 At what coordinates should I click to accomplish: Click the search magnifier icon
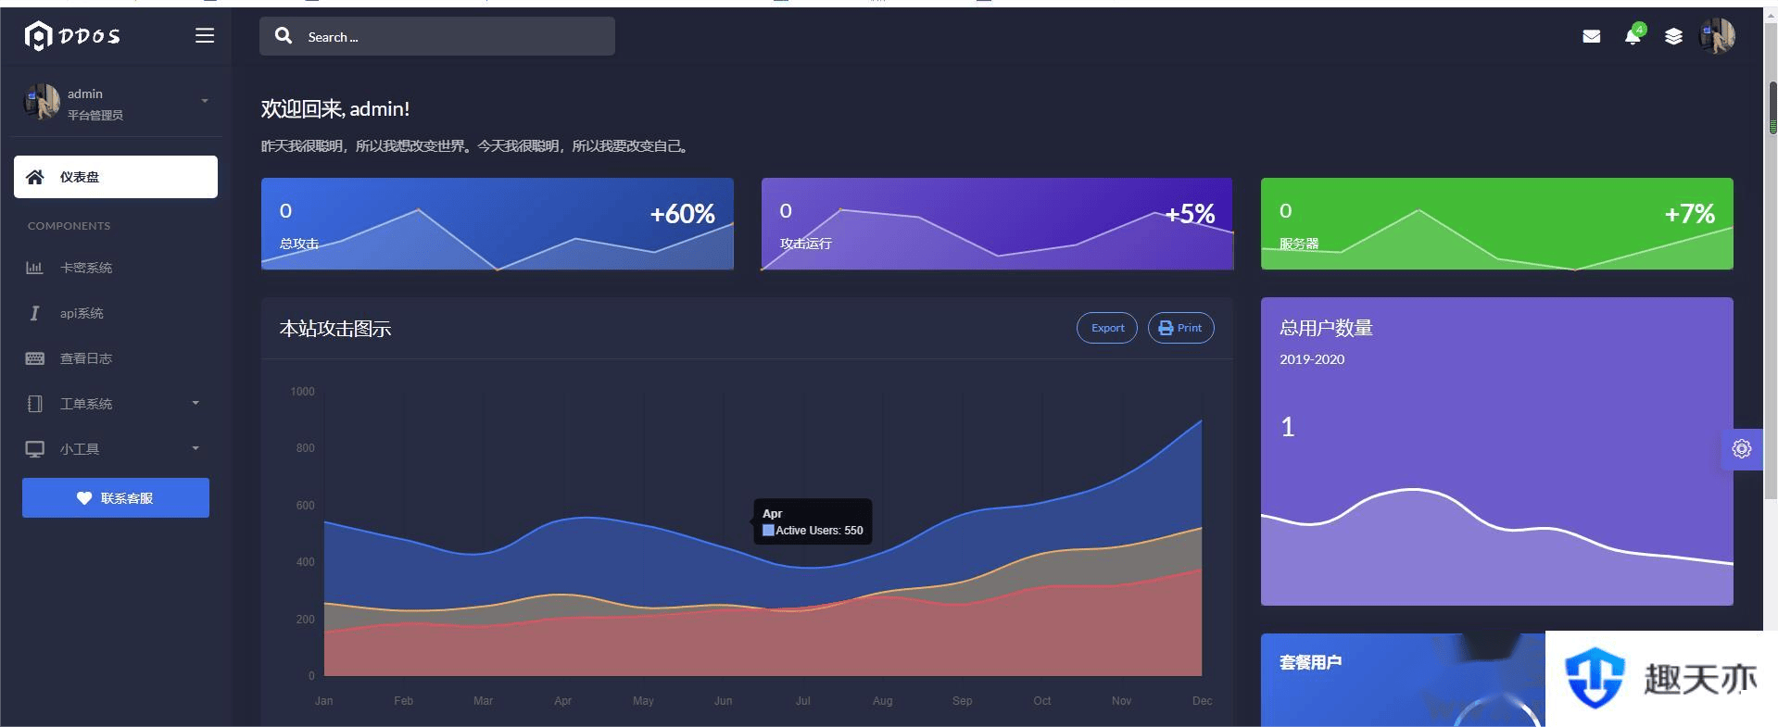284,36
